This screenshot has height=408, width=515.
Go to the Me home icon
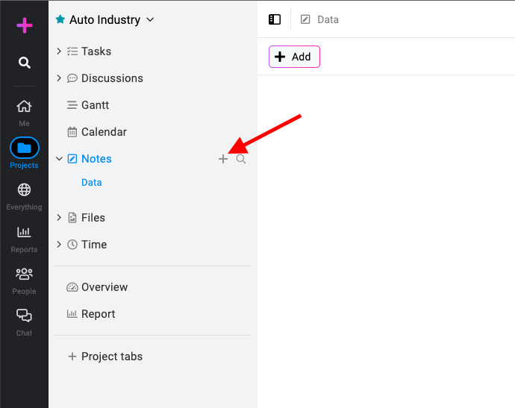[24, 107]
